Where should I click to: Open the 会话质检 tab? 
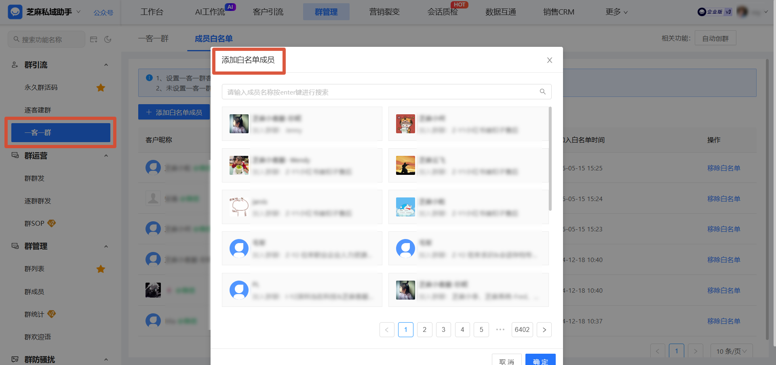coord(443,12)
